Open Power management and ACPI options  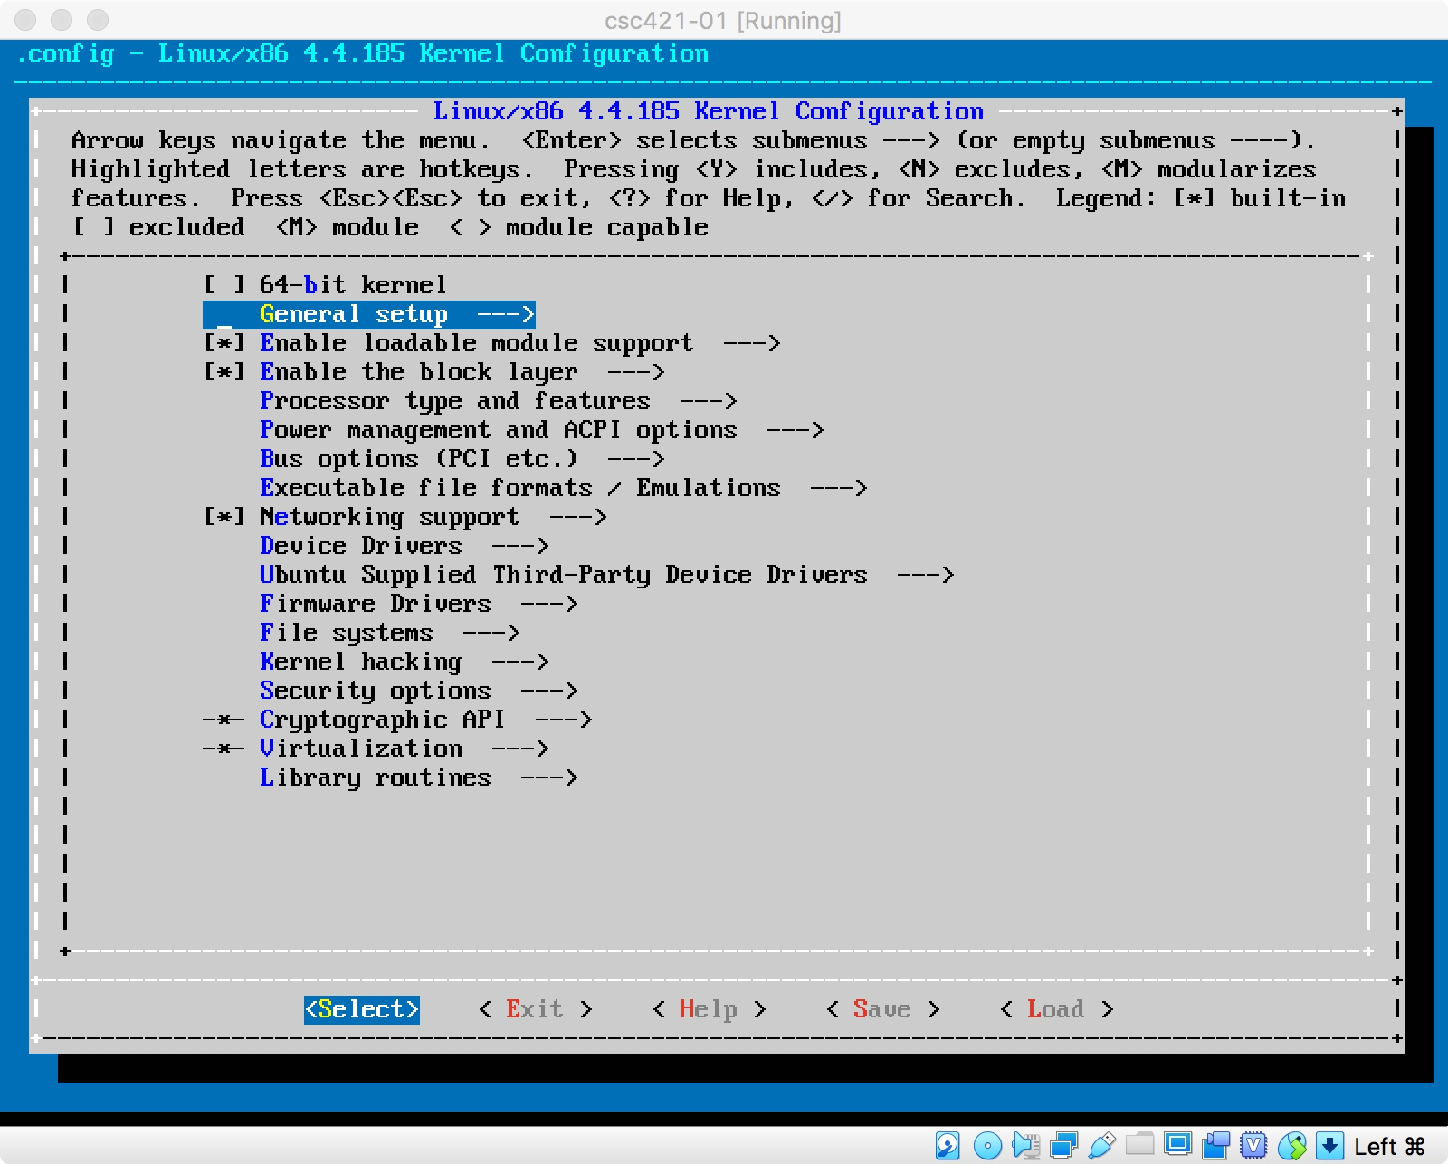541,430
